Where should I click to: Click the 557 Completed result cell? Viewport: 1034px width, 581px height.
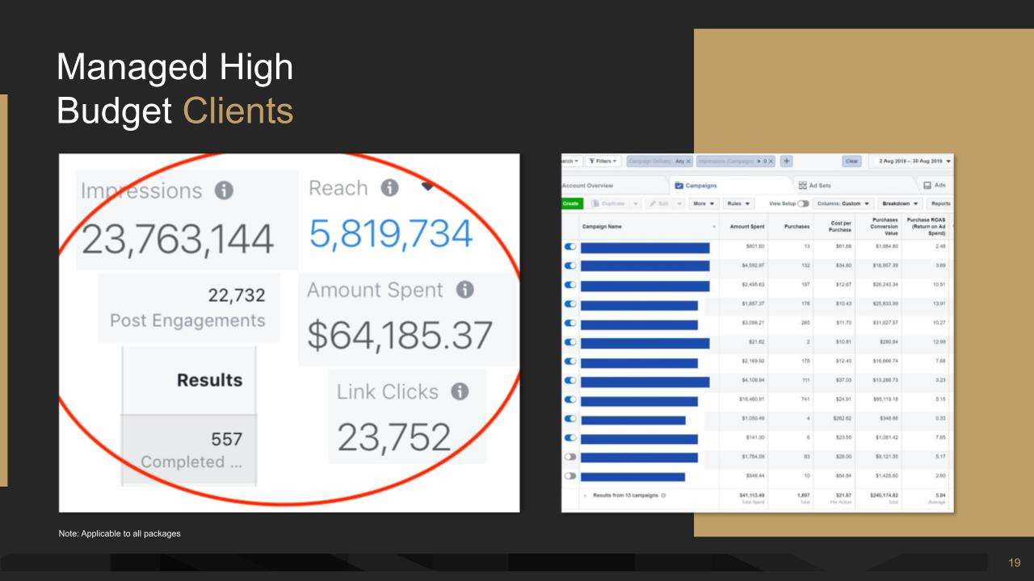point(190,450)
